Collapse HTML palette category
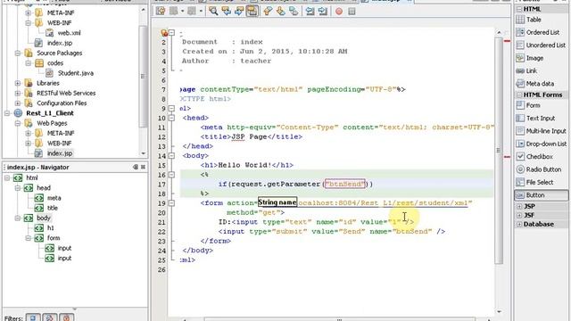 519,9
